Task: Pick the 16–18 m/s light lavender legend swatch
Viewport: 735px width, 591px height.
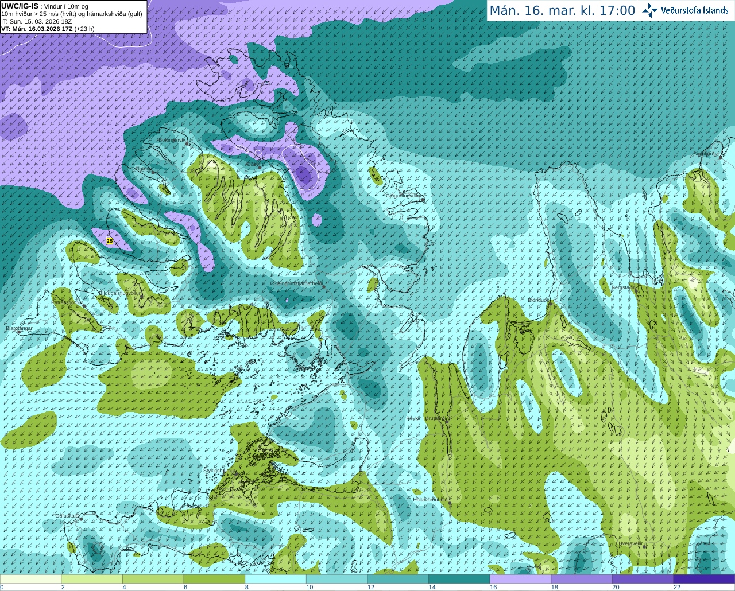Action: pos(521,579)
